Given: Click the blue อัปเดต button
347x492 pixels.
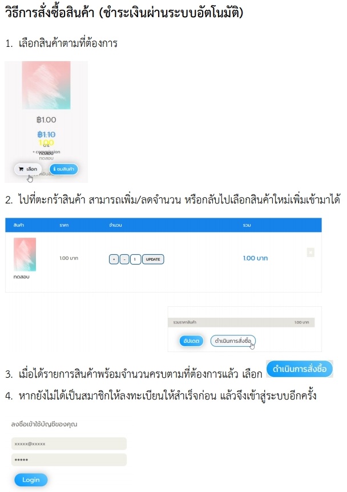Looking at the screenshot, I should click(191, 341).
